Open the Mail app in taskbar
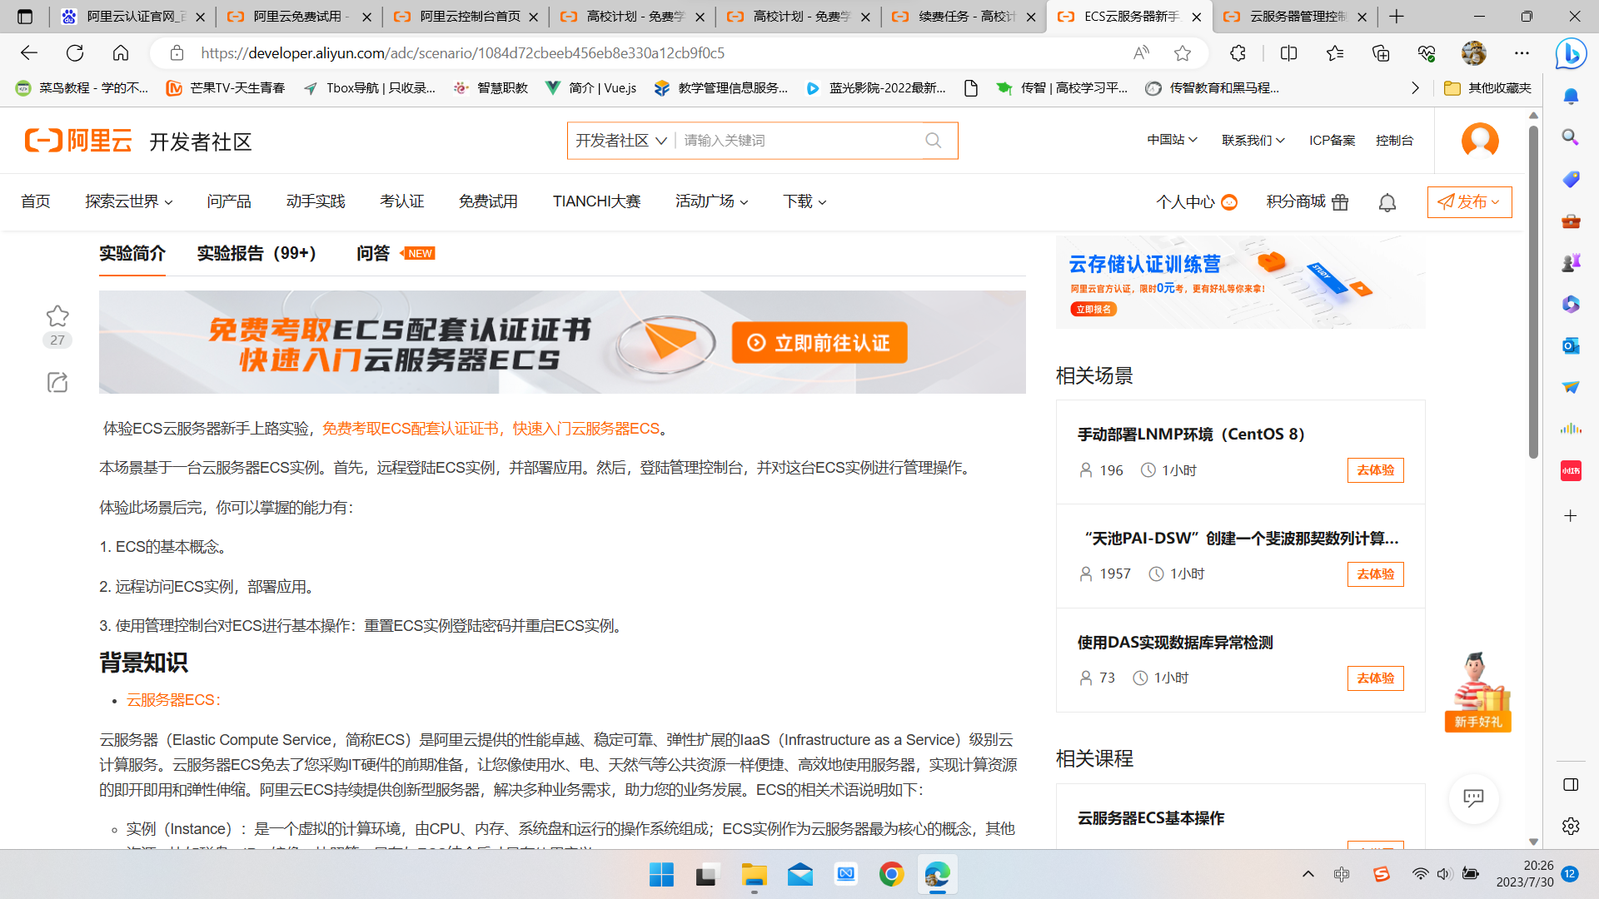Screen dimensions: 1599x899 point(800,875)
